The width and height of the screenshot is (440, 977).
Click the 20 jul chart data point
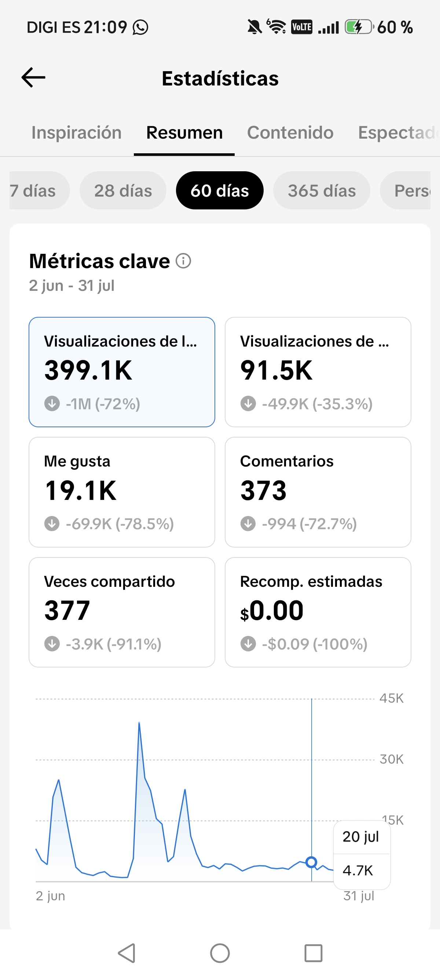tap(311, 862)
